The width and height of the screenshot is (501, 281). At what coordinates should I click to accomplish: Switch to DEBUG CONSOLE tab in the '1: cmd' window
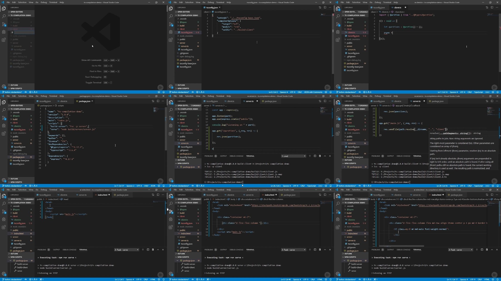[x=236, y=156]
